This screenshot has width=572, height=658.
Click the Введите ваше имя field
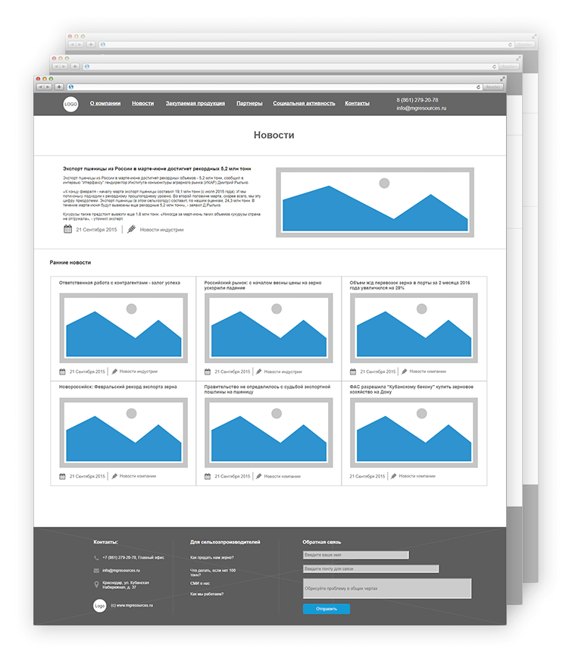click(355, 555)
